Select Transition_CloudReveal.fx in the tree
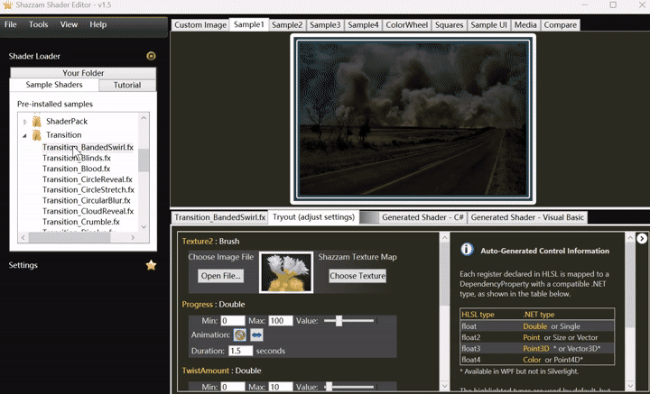Viewport: 650px width, 394px height. (x=88, y=211)
